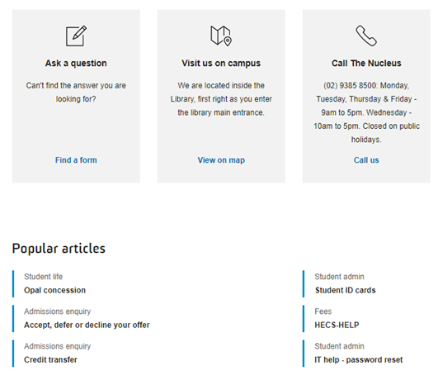Click the Fees category label

pyautogui.click(x=323, y=311)
